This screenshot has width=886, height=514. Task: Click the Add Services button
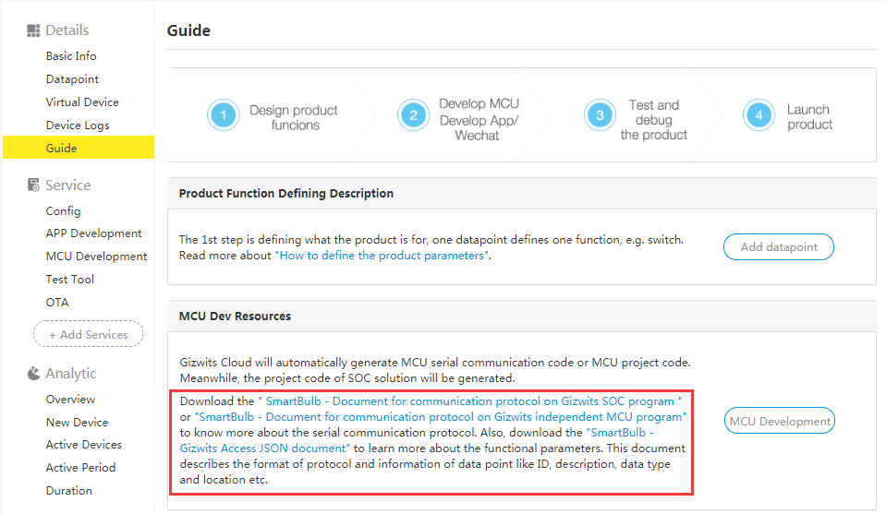pos(88,334)
